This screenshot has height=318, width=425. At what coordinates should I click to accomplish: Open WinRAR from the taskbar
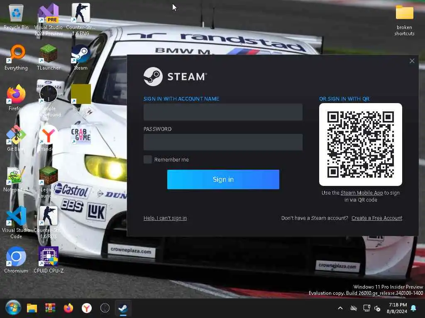tap(50, 308)
